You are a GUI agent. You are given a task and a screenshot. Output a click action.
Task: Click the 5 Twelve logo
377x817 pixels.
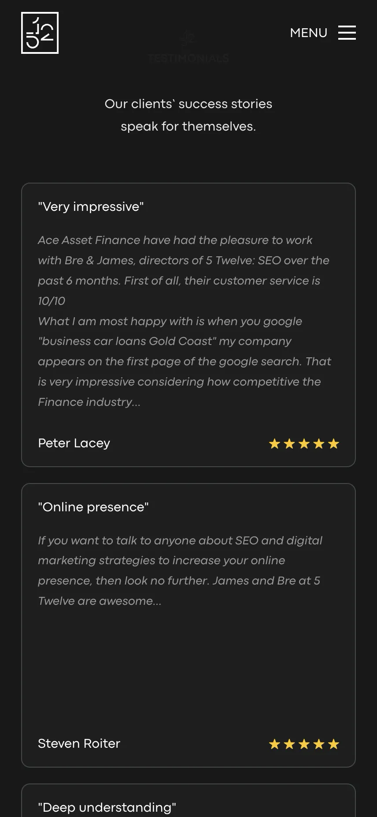[x=40, y=33]
